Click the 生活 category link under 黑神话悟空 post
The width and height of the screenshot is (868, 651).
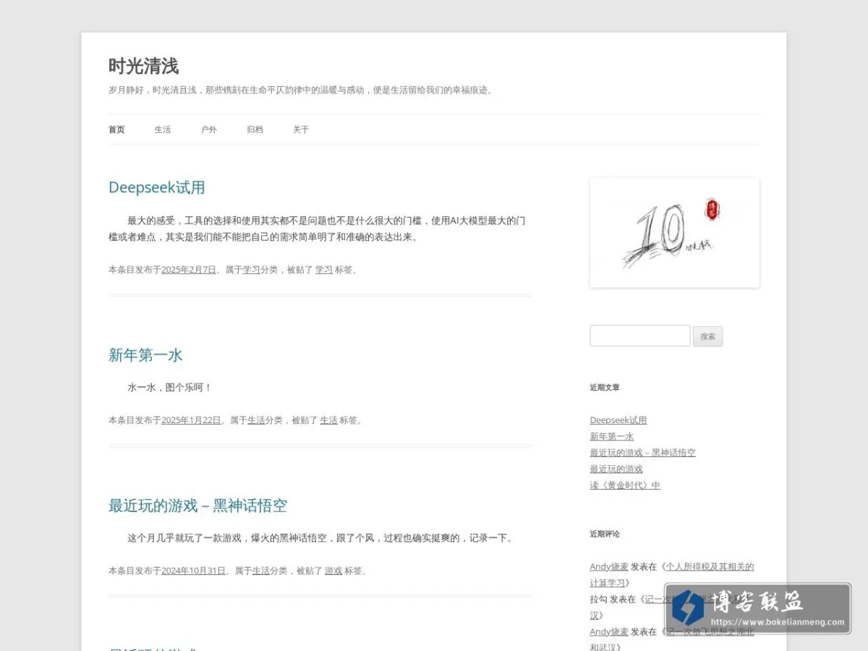pos(261,571)
